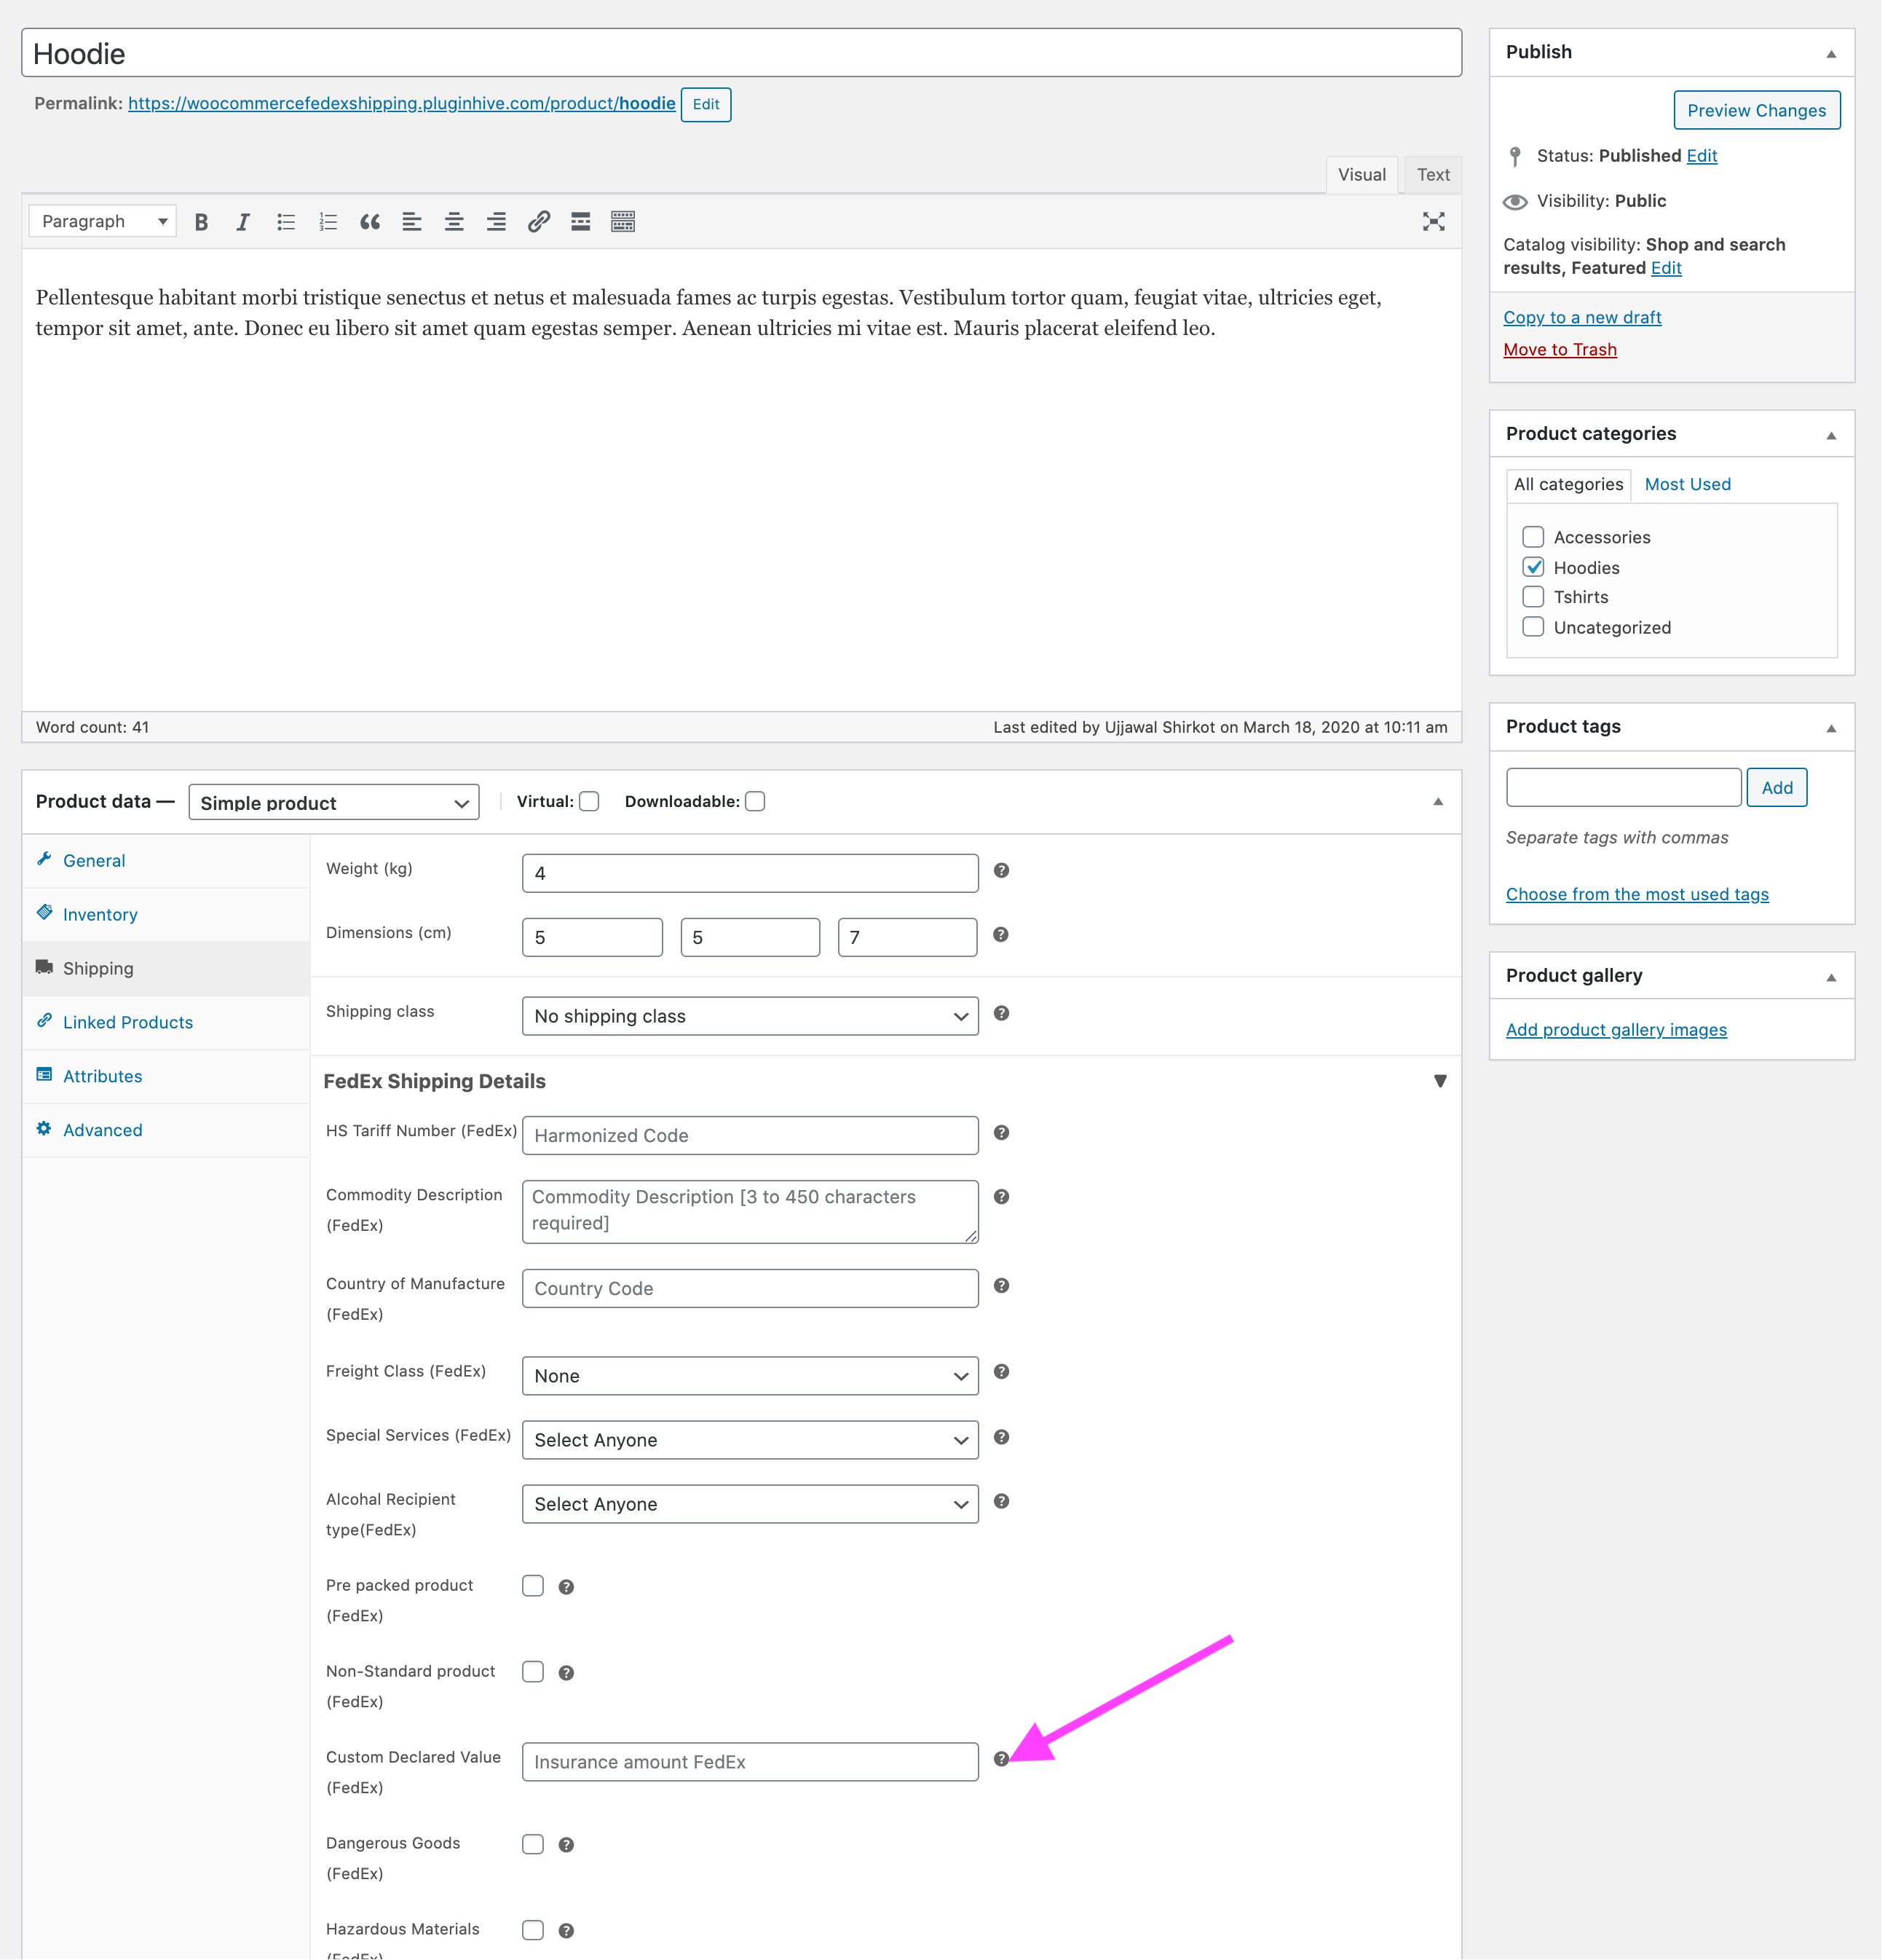Switch to the General tab
The image size is (1885, 1960).
pyautogui.click(x=95, y=859)
